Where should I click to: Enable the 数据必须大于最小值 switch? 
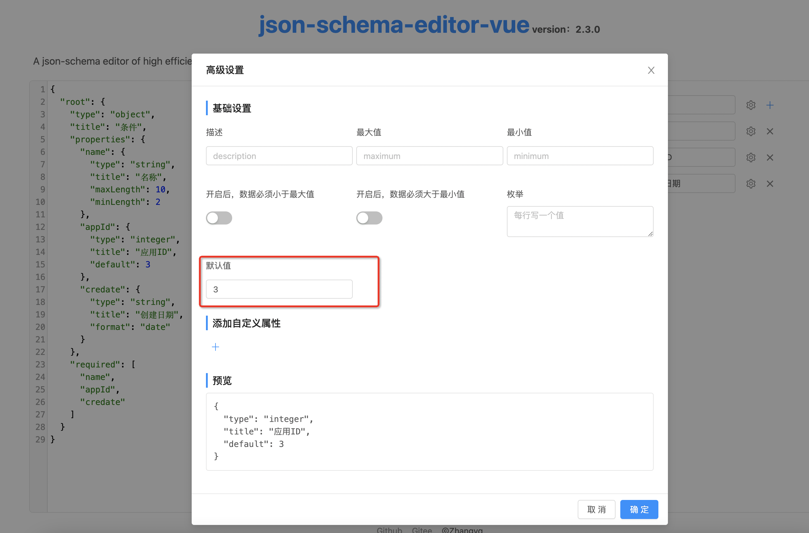tap(369, 218)
